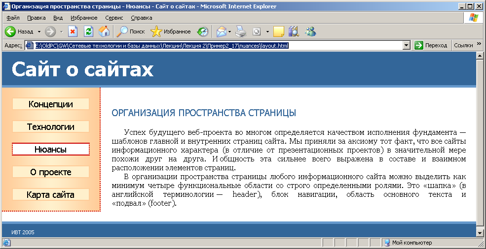Stop page loading with red X icon
This screenshot has height=249, width=486.
pos(73,31)
